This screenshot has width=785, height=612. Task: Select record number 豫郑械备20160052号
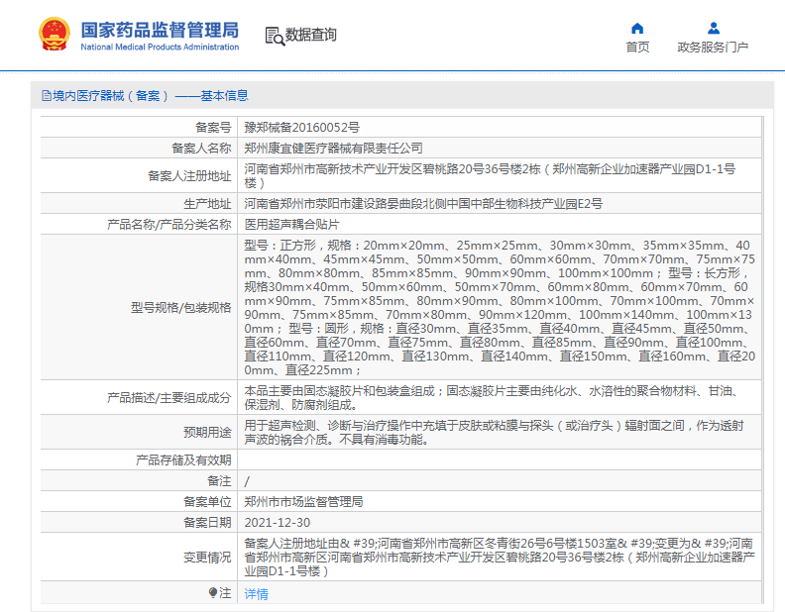point(302,128)
